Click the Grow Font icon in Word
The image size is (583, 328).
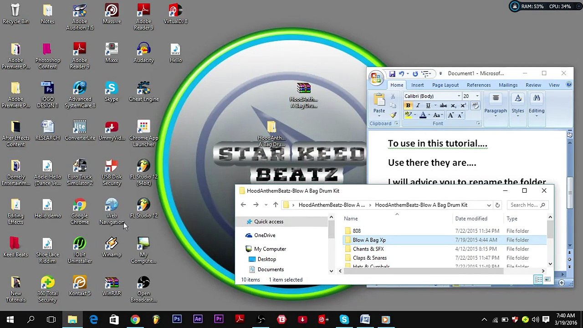[x=450, y=115]
